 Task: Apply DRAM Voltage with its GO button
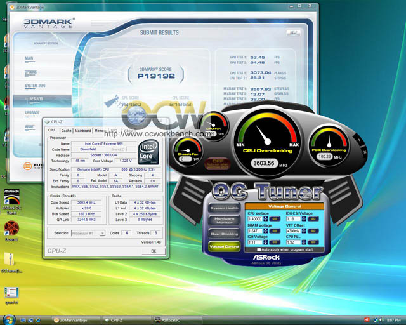click(275, 231)
